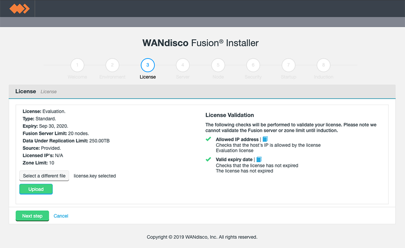Go to step 8 Induction
405x248 pixels.
[x=324, y=65]
